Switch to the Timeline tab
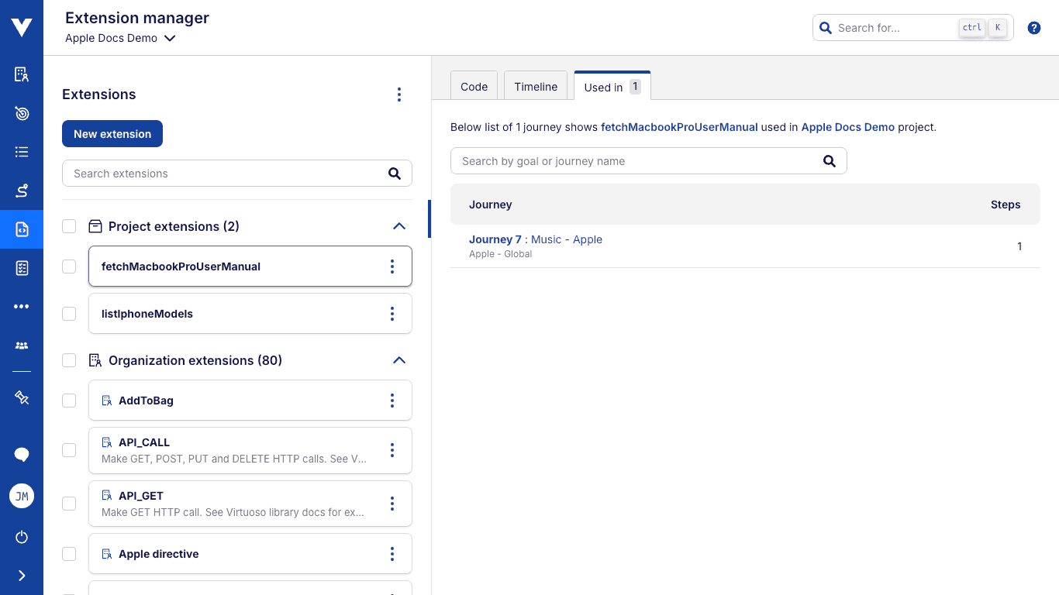1059x595 pixels. [x=536, y=87]
